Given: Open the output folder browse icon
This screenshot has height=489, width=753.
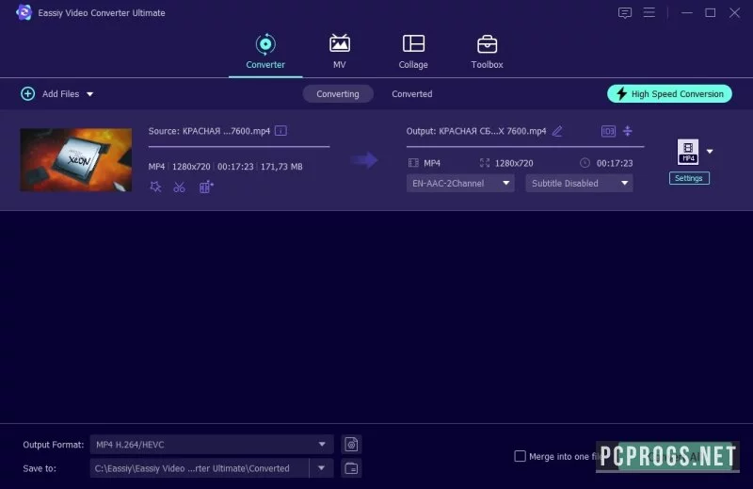Looking at the screenshot, I should tap(351, 468).
